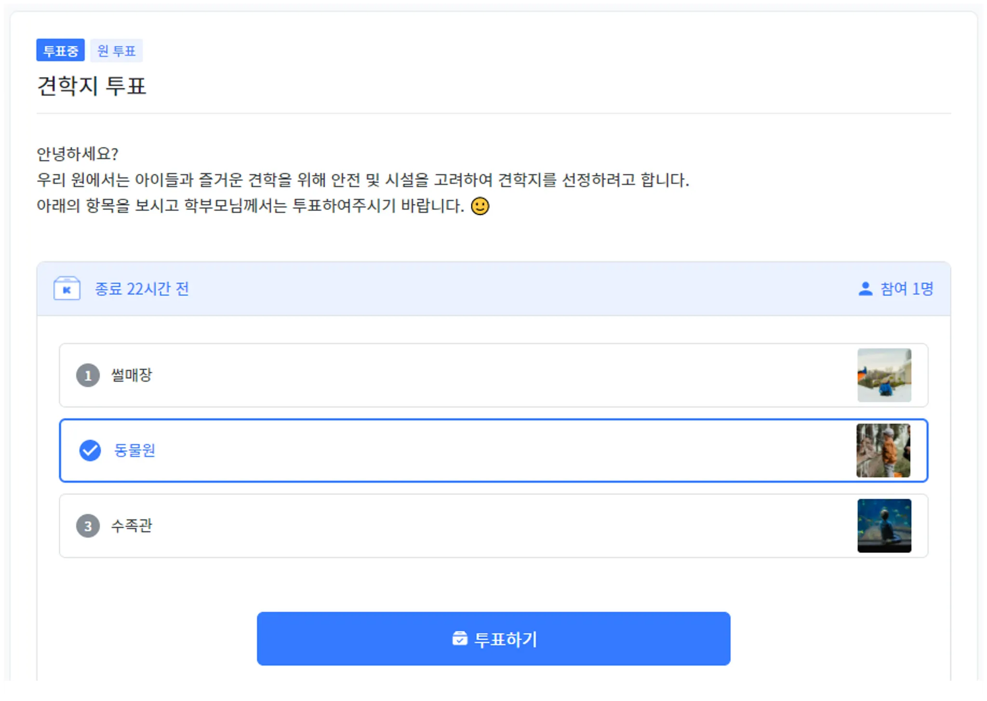Click the 참여 1명 participant count
This screenshot has height=701, width=987.
tap(907, 289)
